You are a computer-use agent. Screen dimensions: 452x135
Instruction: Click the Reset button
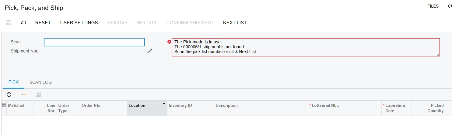43,22
